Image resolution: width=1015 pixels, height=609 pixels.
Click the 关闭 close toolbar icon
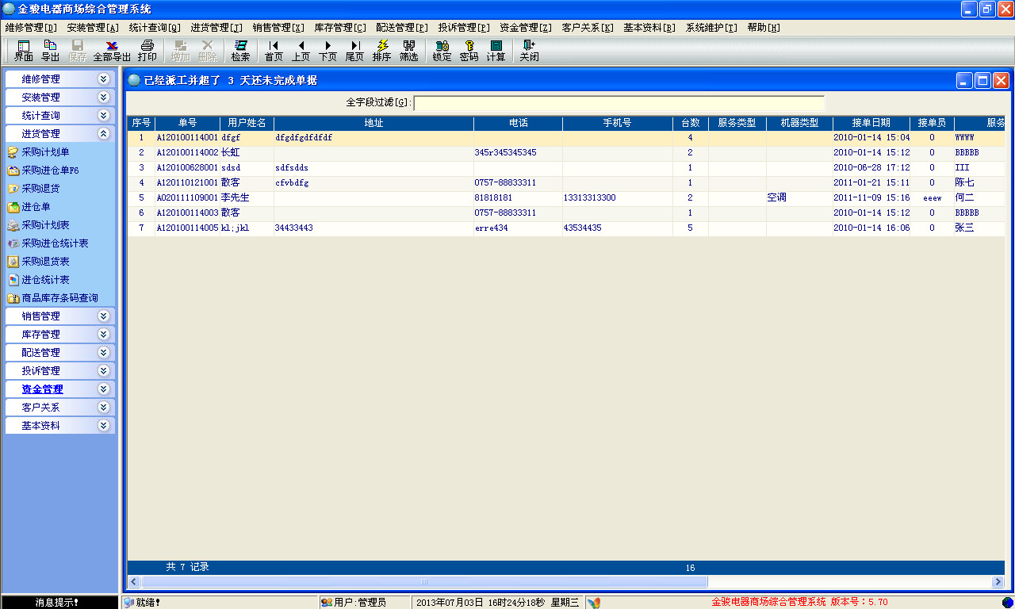click(x=529, y=51)
